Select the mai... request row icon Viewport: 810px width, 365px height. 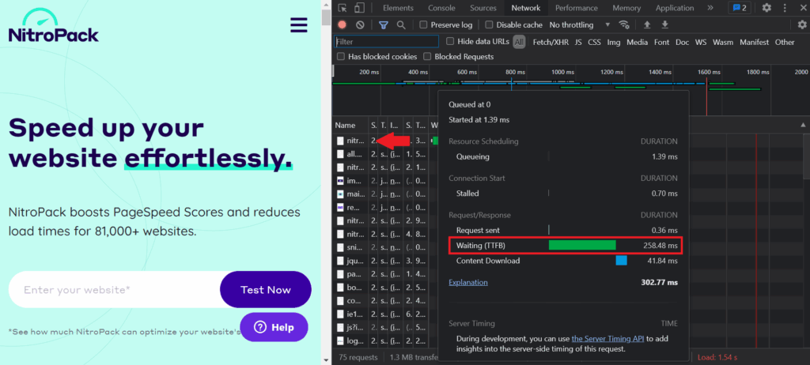click(x=340, y=194)
